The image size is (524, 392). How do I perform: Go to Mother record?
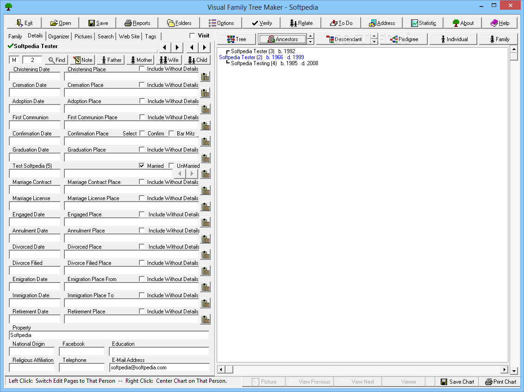click(141, 60)
